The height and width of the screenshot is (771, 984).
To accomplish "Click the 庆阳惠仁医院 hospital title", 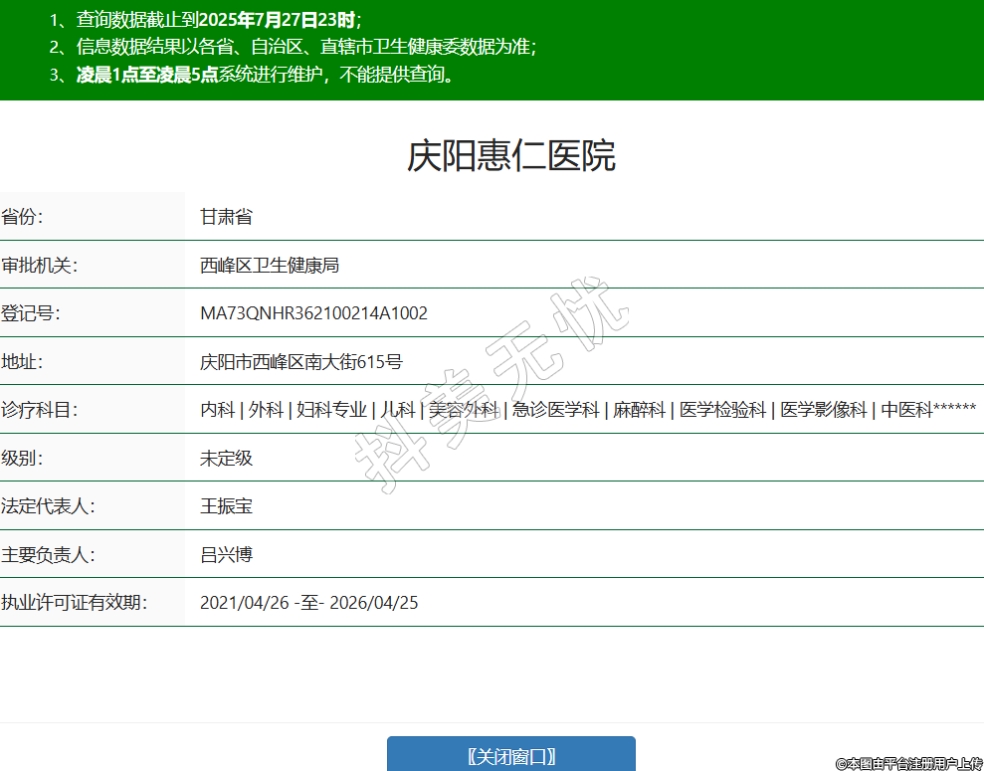I will click(x=511, y=156).
